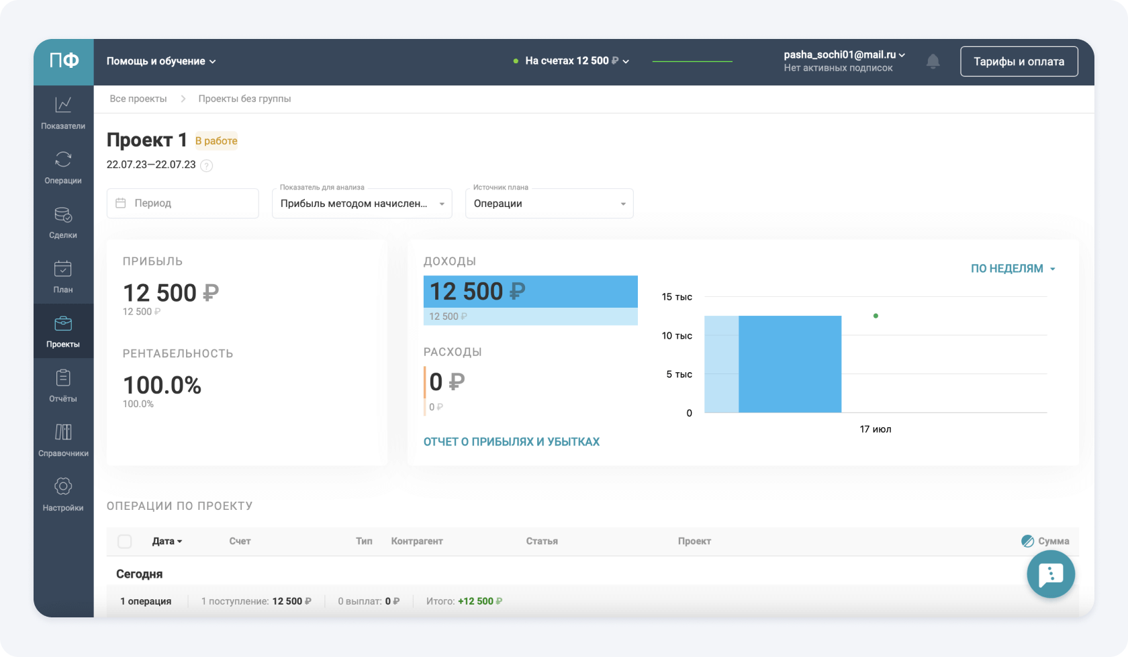Open Настройки gear icon

(63, 494)
